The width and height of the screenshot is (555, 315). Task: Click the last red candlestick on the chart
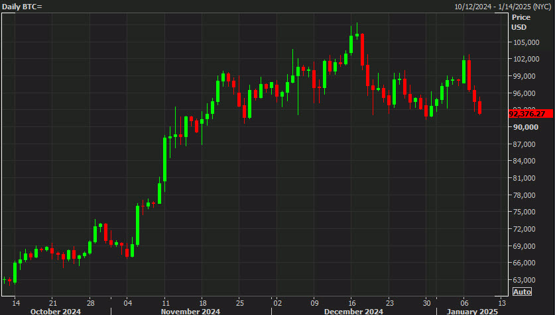point(479,107)
